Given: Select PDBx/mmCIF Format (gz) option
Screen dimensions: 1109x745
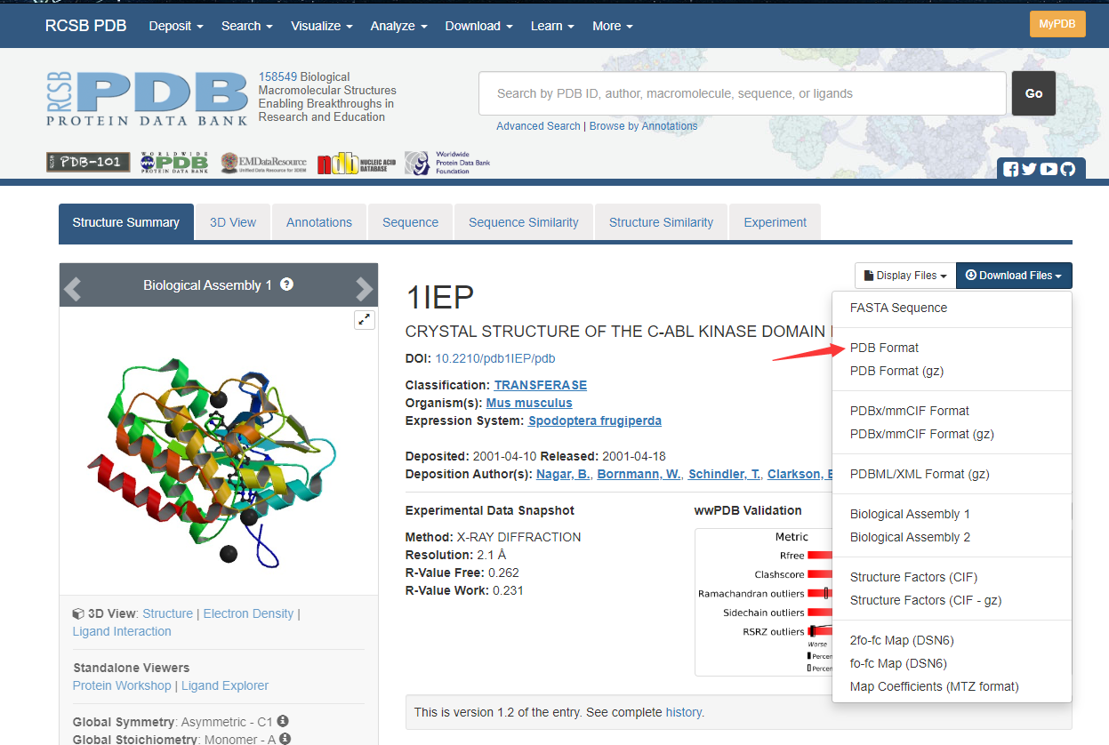Looking at the screenshot, I should point(952,434).
